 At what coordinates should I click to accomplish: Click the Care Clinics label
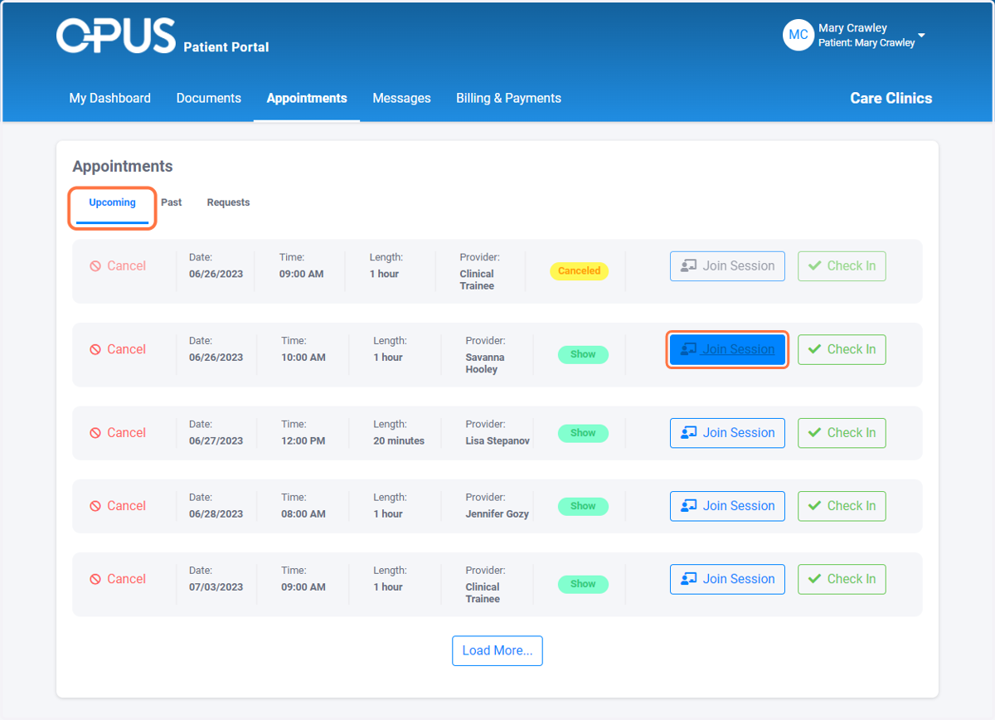[x=891, y=98]
